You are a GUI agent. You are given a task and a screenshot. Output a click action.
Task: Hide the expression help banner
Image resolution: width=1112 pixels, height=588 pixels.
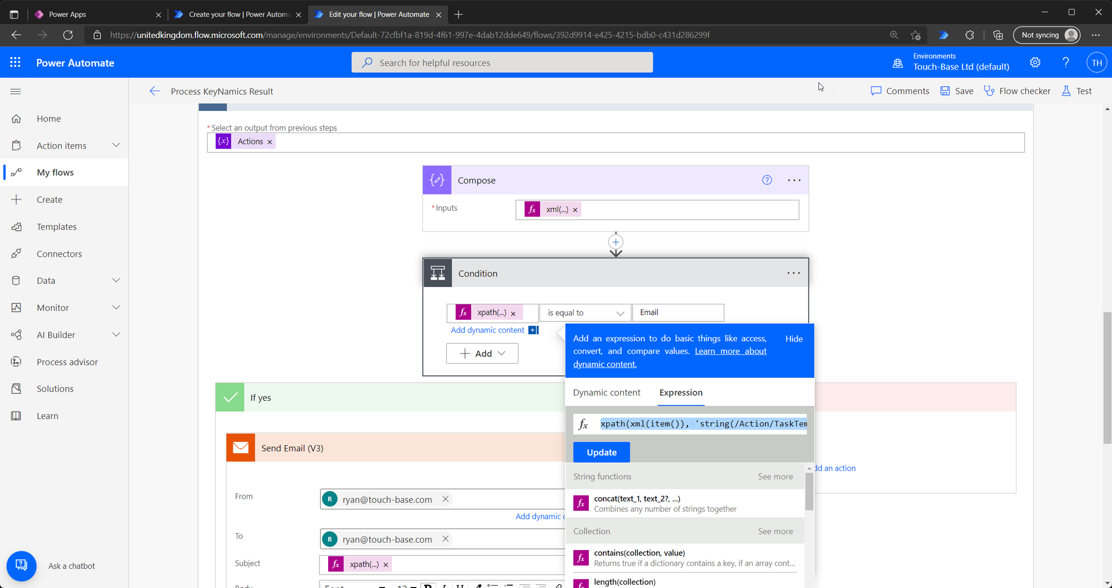(793, 339)
